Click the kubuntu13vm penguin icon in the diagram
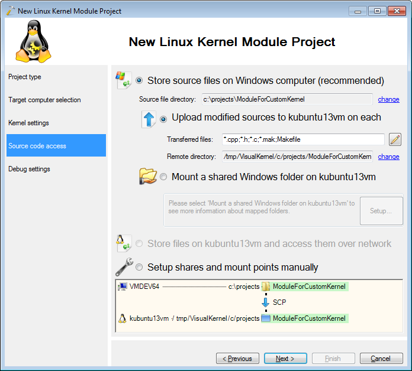412x371 pixels. click(x=122, y=318)
